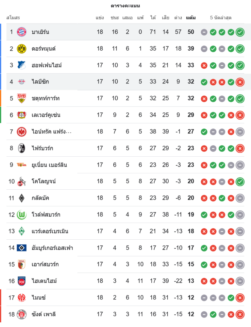This screenshot has width=251, height=327.
Task: Click the RB Leipzig club logo
Action: click(22, 82)
